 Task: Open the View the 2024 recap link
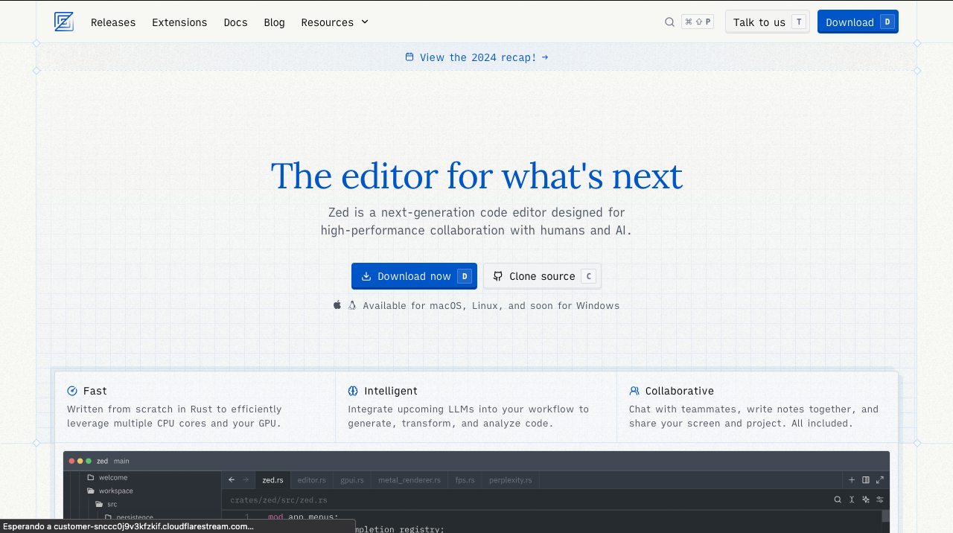[476, 57]
